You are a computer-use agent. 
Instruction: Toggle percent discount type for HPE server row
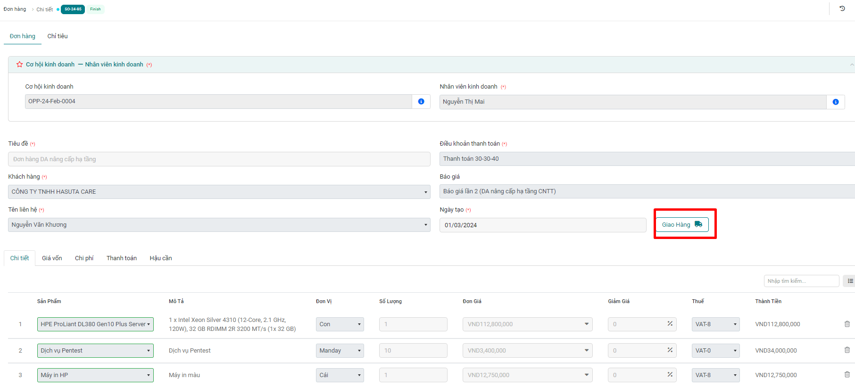[x=670, y=324]
